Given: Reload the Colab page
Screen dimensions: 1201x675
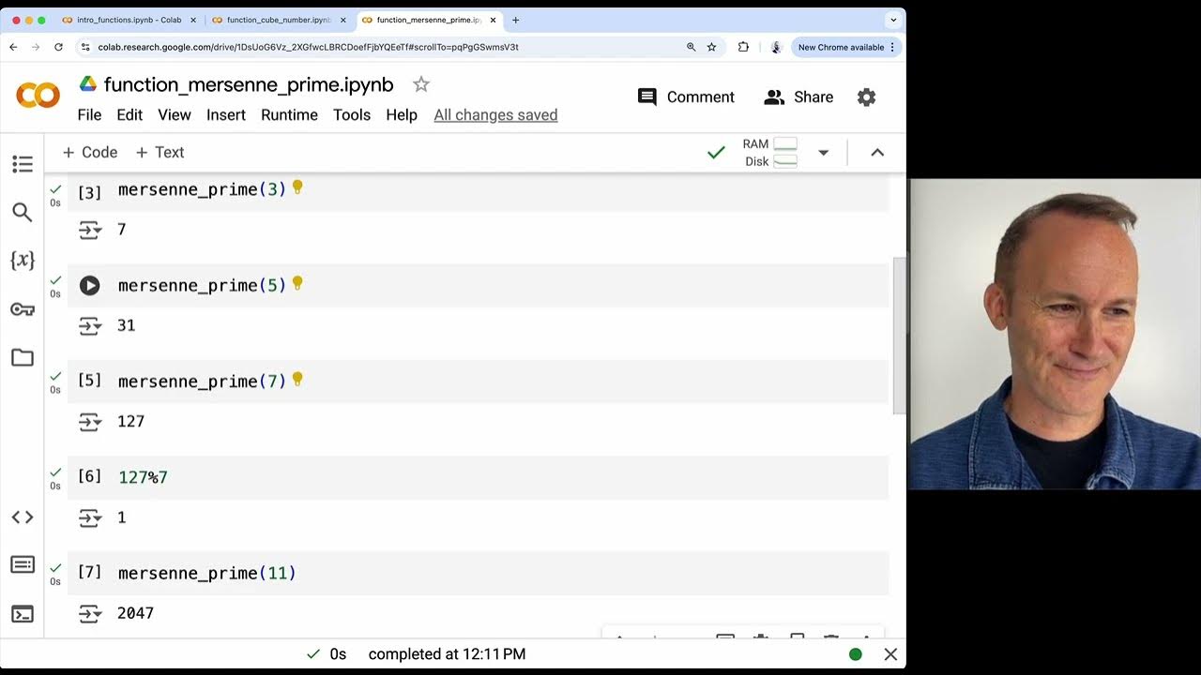Looking at the screenshot, I should click(58, 47).
